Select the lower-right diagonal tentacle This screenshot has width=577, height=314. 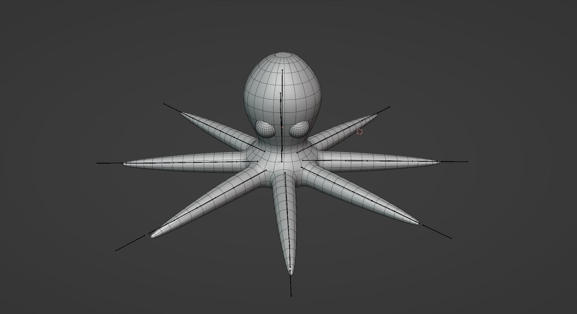[361, 197]
